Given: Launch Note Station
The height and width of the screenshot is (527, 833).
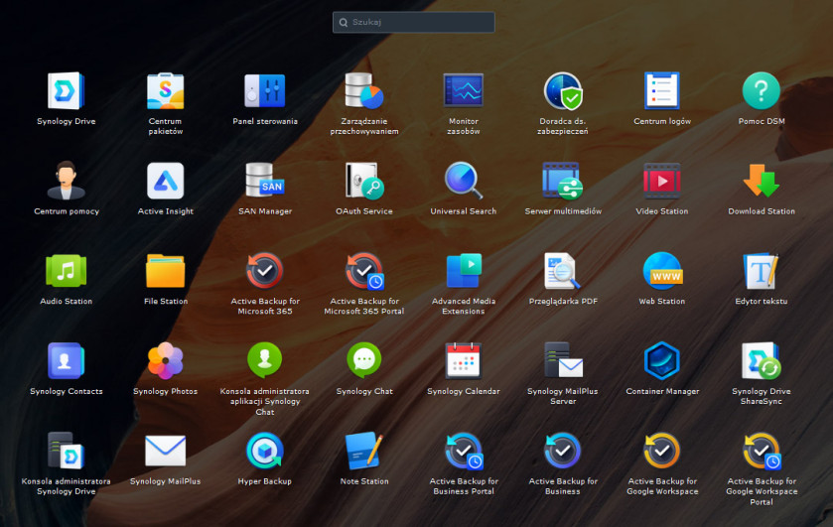Looking at the screenshot, I should tap(364, 451).
